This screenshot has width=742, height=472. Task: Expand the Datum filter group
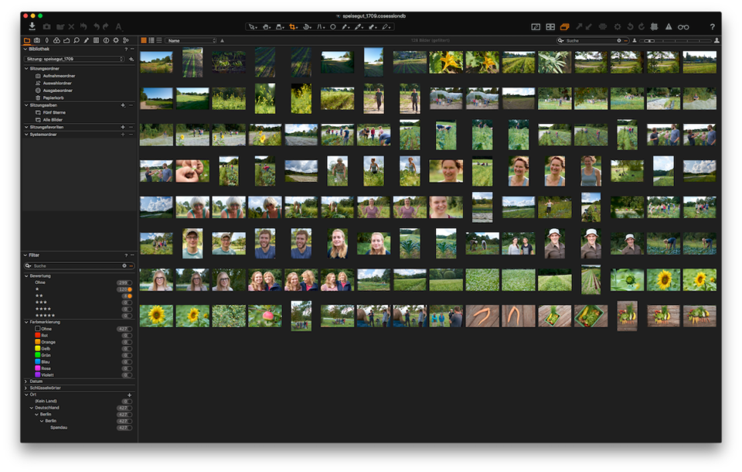pos(26,381)
